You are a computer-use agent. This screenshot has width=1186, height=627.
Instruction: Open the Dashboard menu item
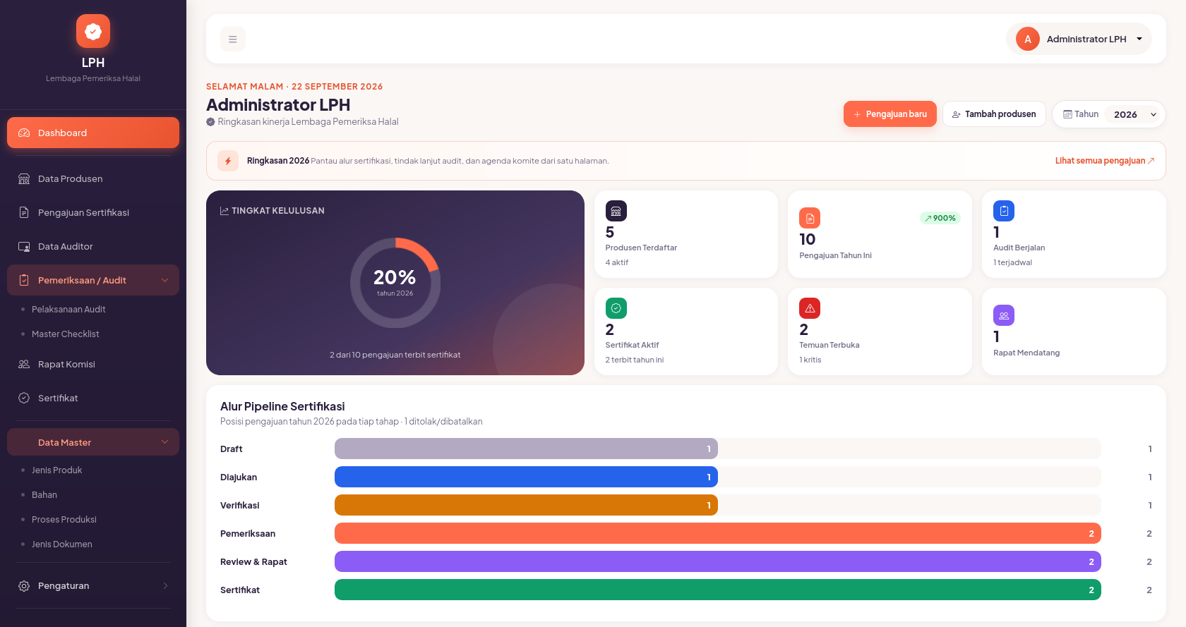pyautogui.click(x=93, y=133)
